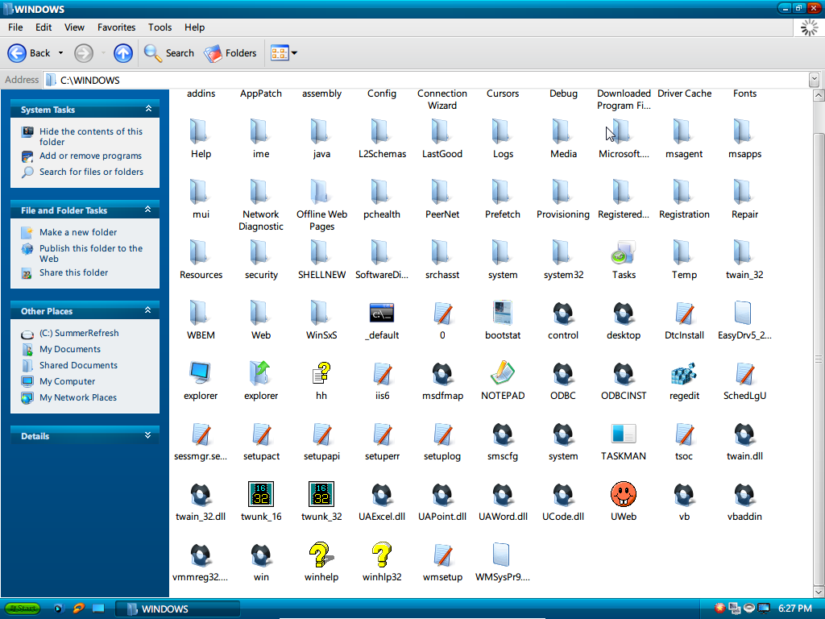Screen dimensions: 825x619
Task: Open the Tasks scheduled folder icon
Action: [x=624, y=252]
